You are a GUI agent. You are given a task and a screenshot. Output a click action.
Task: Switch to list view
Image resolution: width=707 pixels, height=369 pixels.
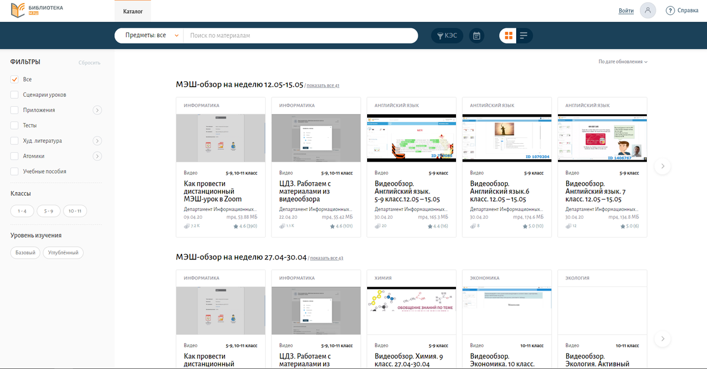523,36
